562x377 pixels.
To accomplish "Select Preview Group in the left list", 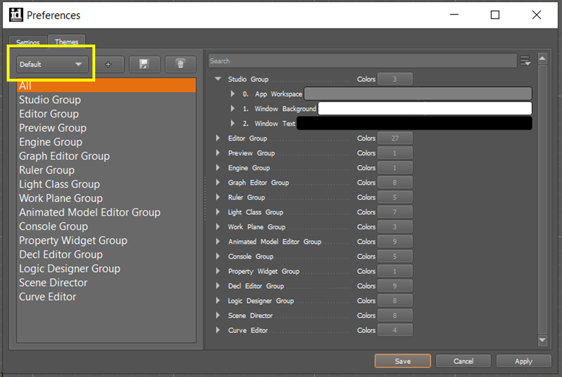I will (106, 128).
